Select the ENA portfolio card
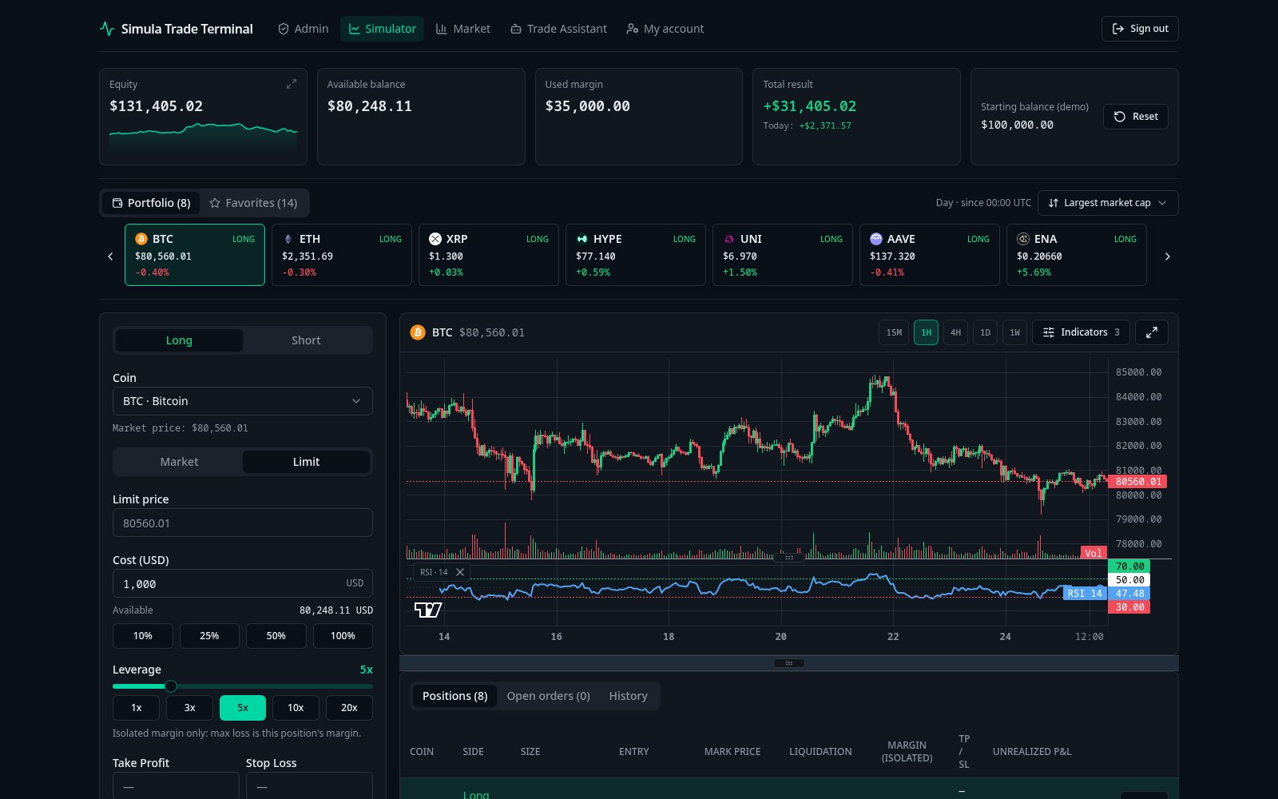 coord(1077,255)
